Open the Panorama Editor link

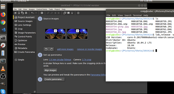[98, 75]
